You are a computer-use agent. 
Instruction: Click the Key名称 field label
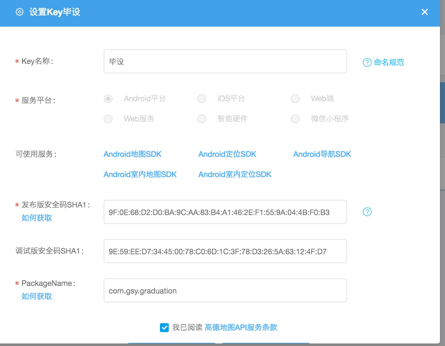[37, 61]
